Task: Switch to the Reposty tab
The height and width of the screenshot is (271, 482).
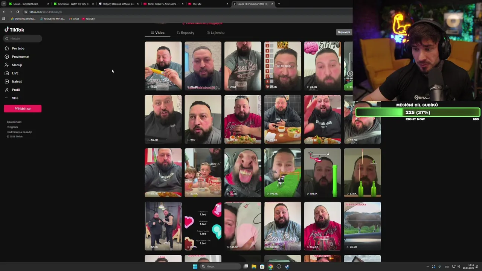Action: tap(185, 33)
